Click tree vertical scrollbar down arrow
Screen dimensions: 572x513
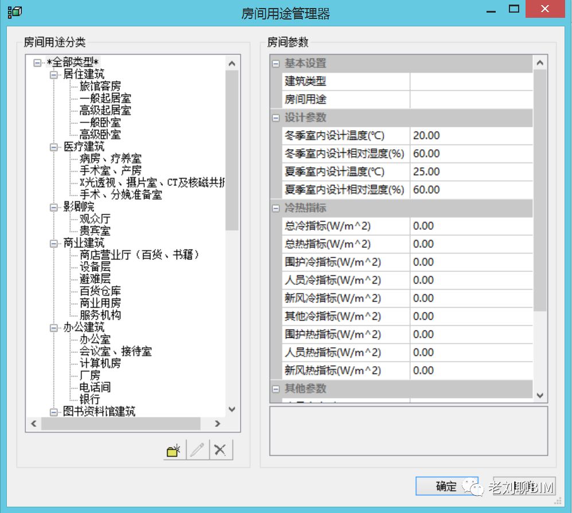click(x=232, y=409)
